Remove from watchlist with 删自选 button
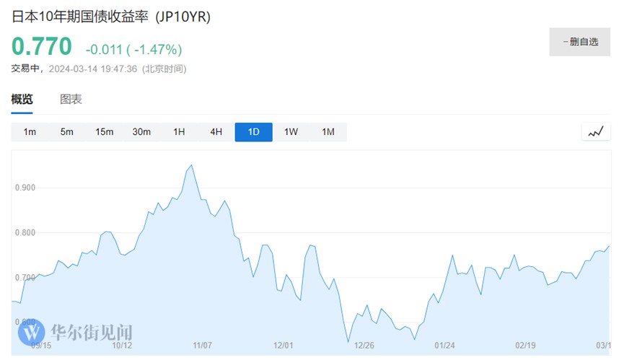The image size is (624, 360). [x=579, y=42]
